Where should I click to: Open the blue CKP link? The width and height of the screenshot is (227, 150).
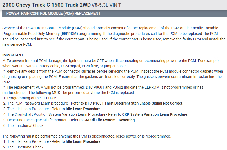click(126, 114)
